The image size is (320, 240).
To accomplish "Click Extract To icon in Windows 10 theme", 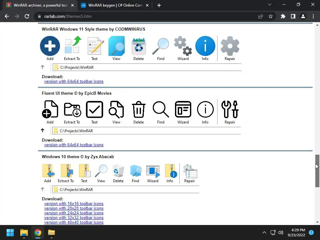I will click(67, 171).
